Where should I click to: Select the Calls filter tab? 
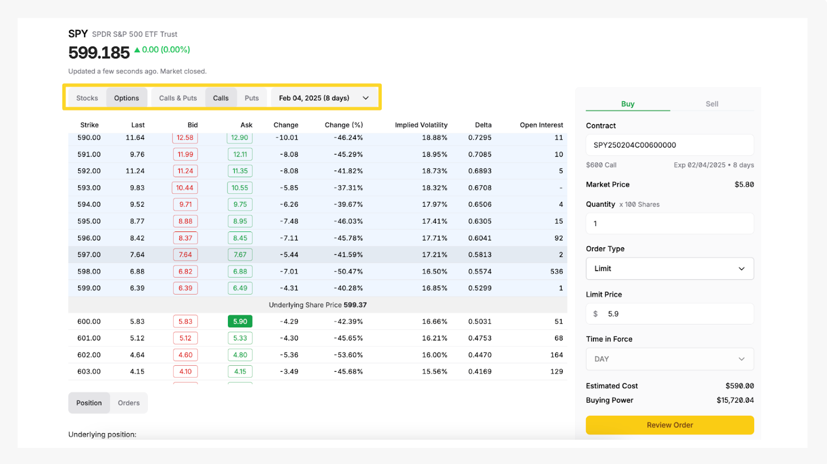pos(221,98)
